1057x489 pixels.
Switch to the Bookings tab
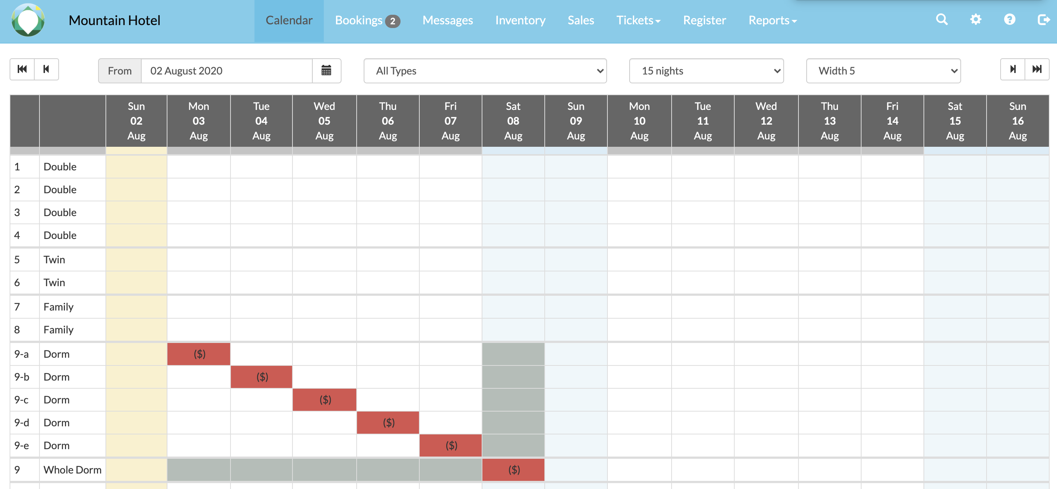367,21
